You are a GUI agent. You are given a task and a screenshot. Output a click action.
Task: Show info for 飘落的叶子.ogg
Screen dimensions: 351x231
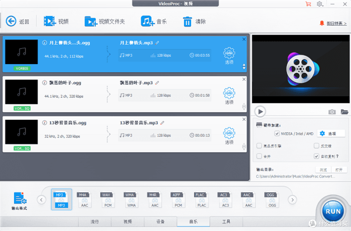tap(45, 83)
